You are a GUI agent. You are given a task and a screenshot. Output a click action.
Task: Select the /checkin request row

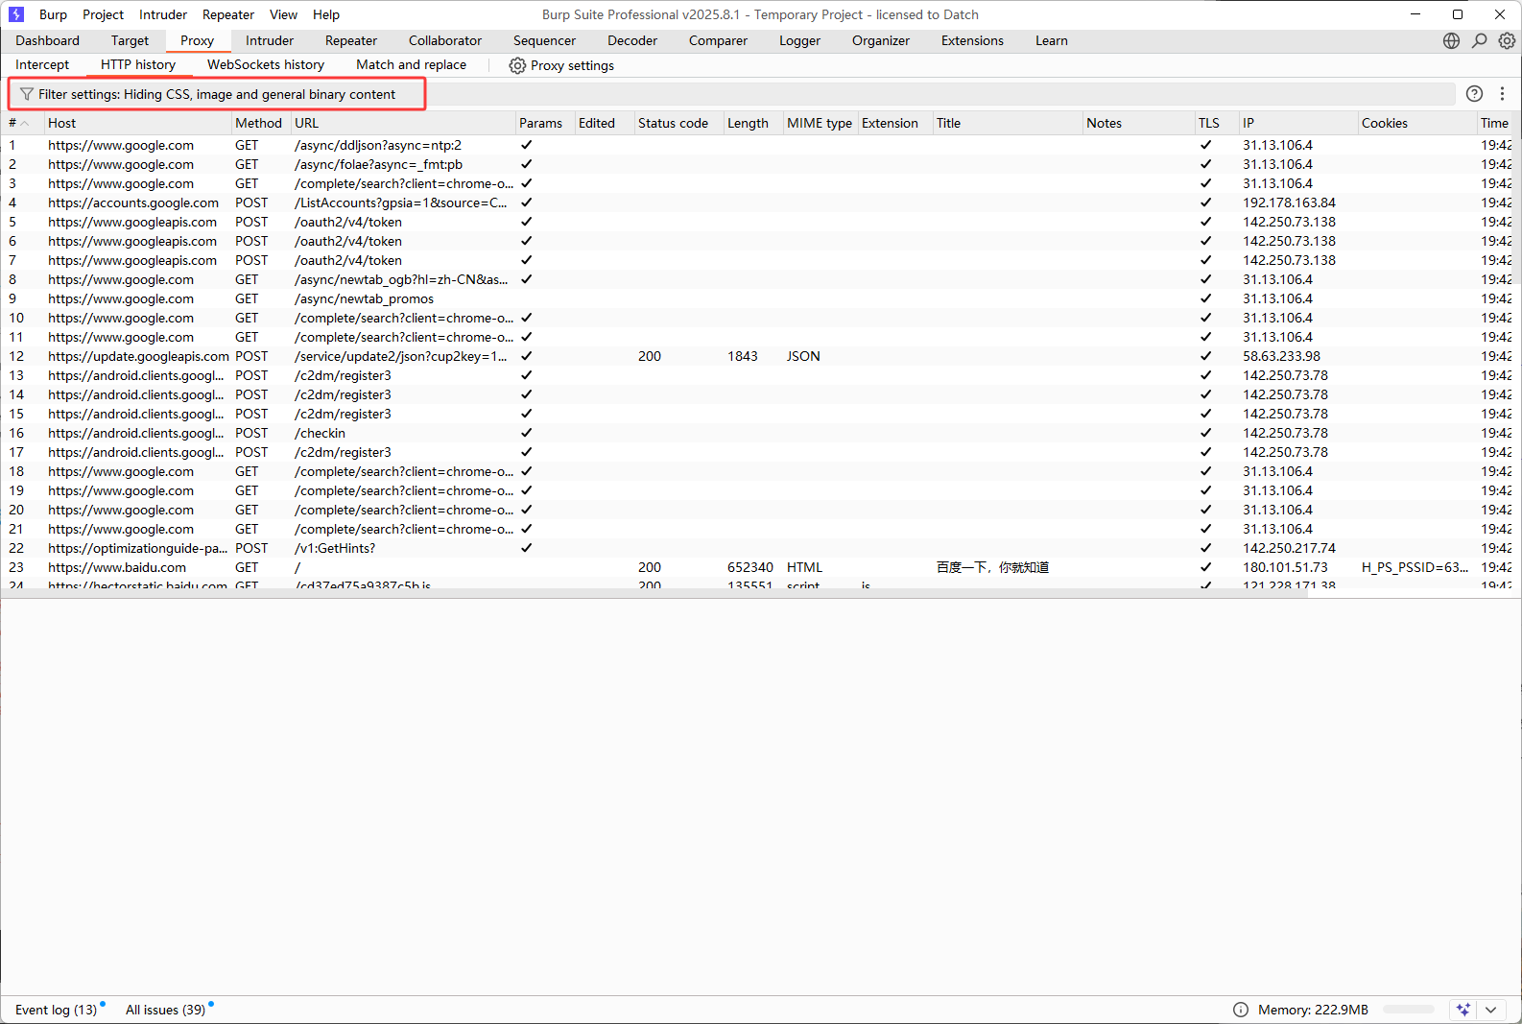click(758, 433)
